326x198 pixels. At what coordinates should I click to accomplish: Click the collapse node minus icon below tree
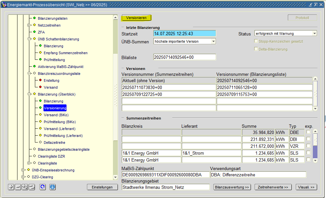pos(18,187)
